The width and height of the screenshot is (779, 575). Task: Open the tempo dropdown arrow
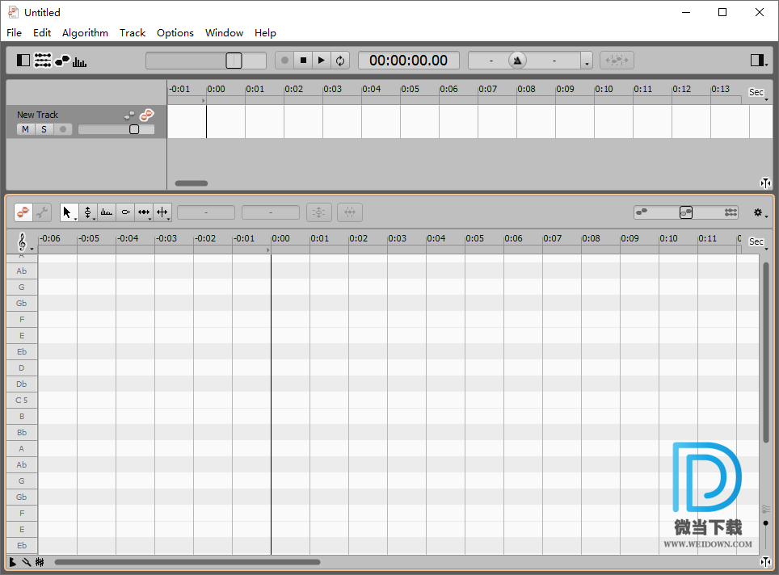(x=587, y=61)
